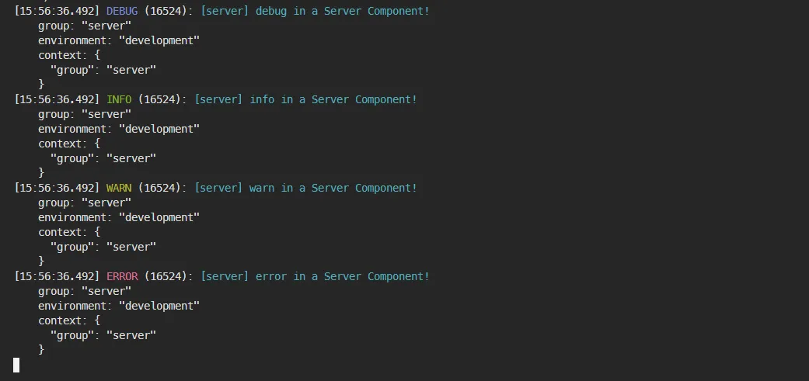
Task: Click the message '[server] error in a Server Component!'
Action: click(x=315, y=276)
